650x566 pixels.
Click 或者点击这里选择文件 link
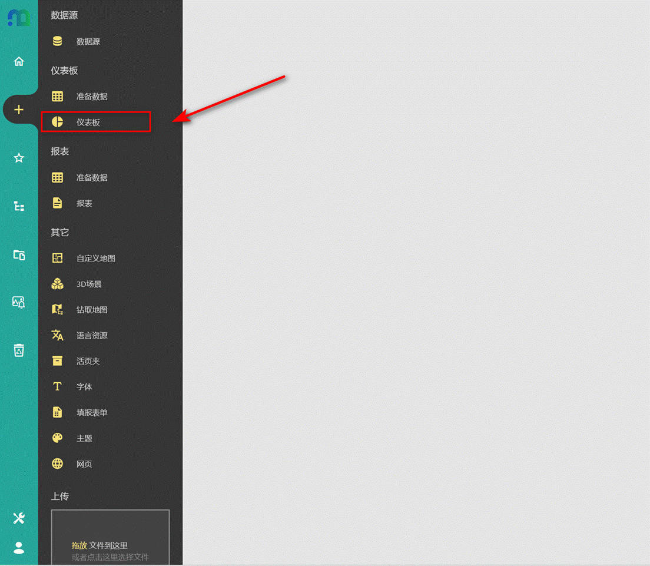tap(110, 557)
